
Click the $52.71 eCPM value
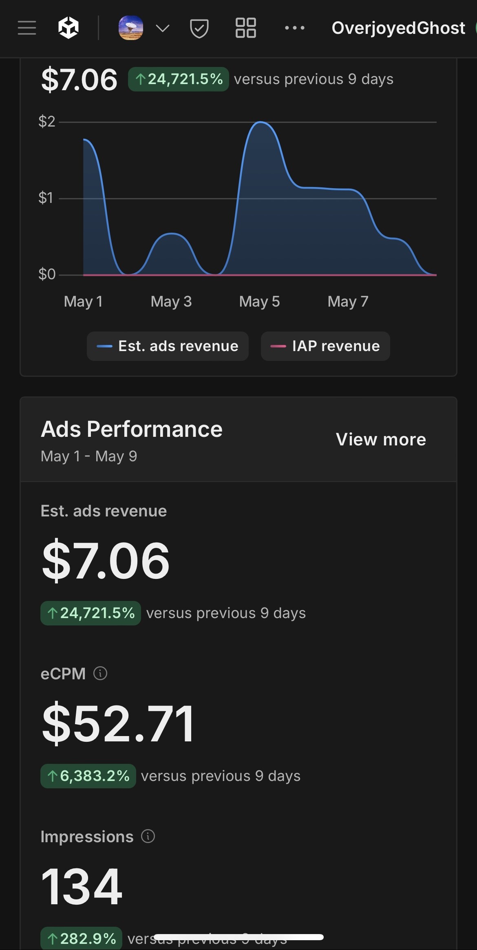(118, 723)
